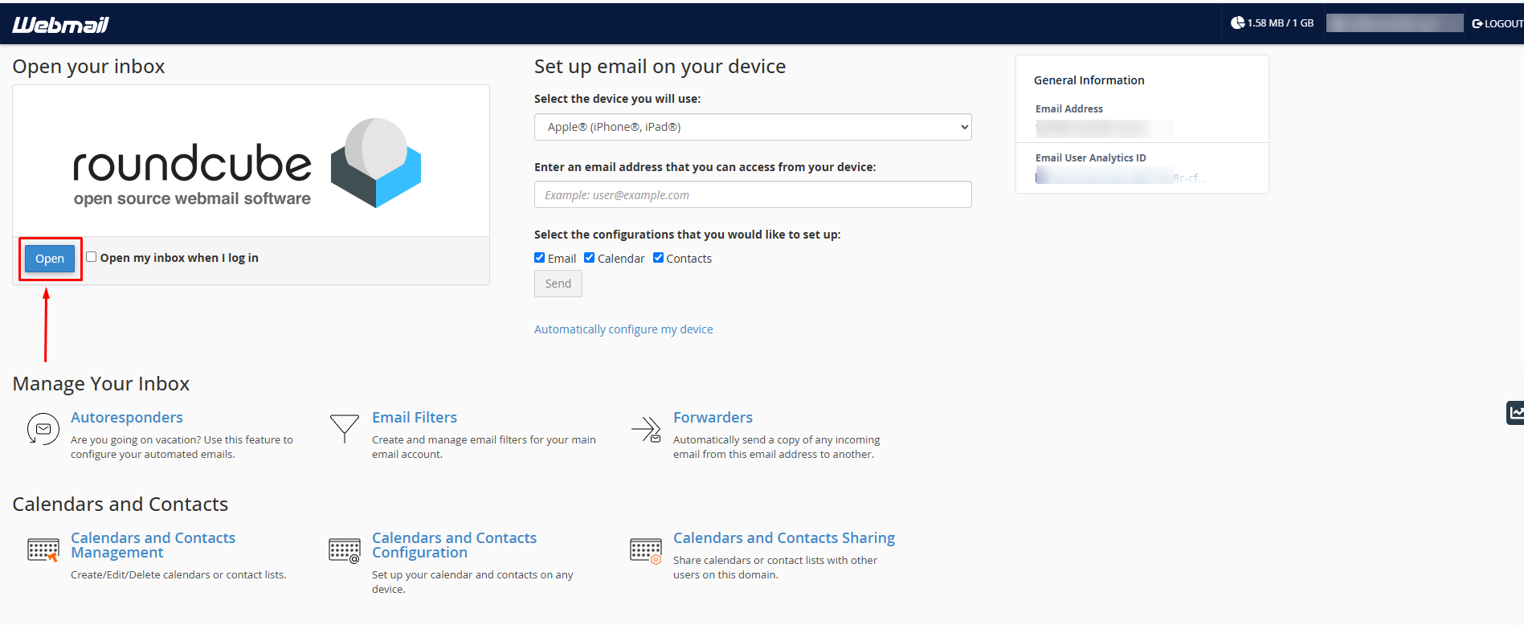Click the Calendars and Contacts Management icon
This screenshot has height=625, width=1524.
point(43,550)
